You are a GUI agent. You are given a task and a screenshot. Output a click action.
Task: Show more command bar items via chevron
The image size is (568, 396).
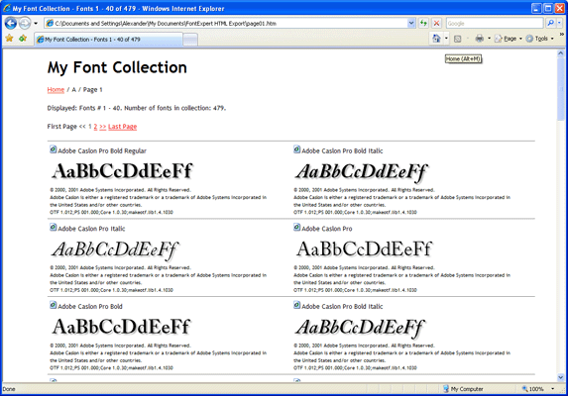pos(562,35)
